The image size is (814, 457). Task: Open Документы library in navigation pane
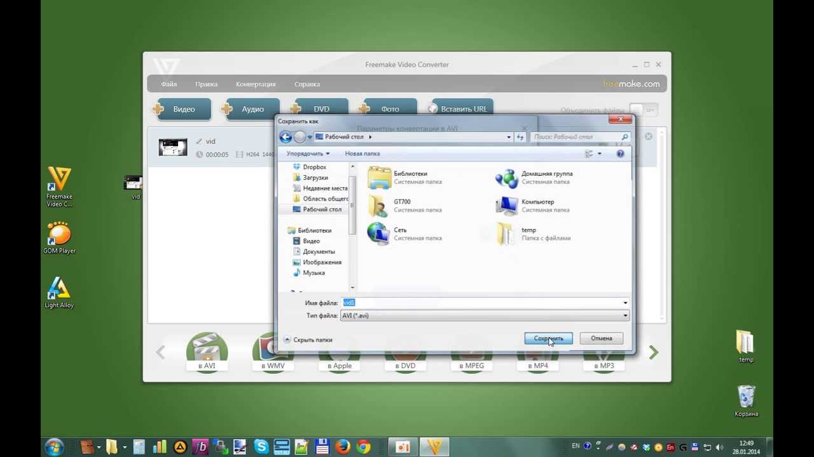[314, 251]
